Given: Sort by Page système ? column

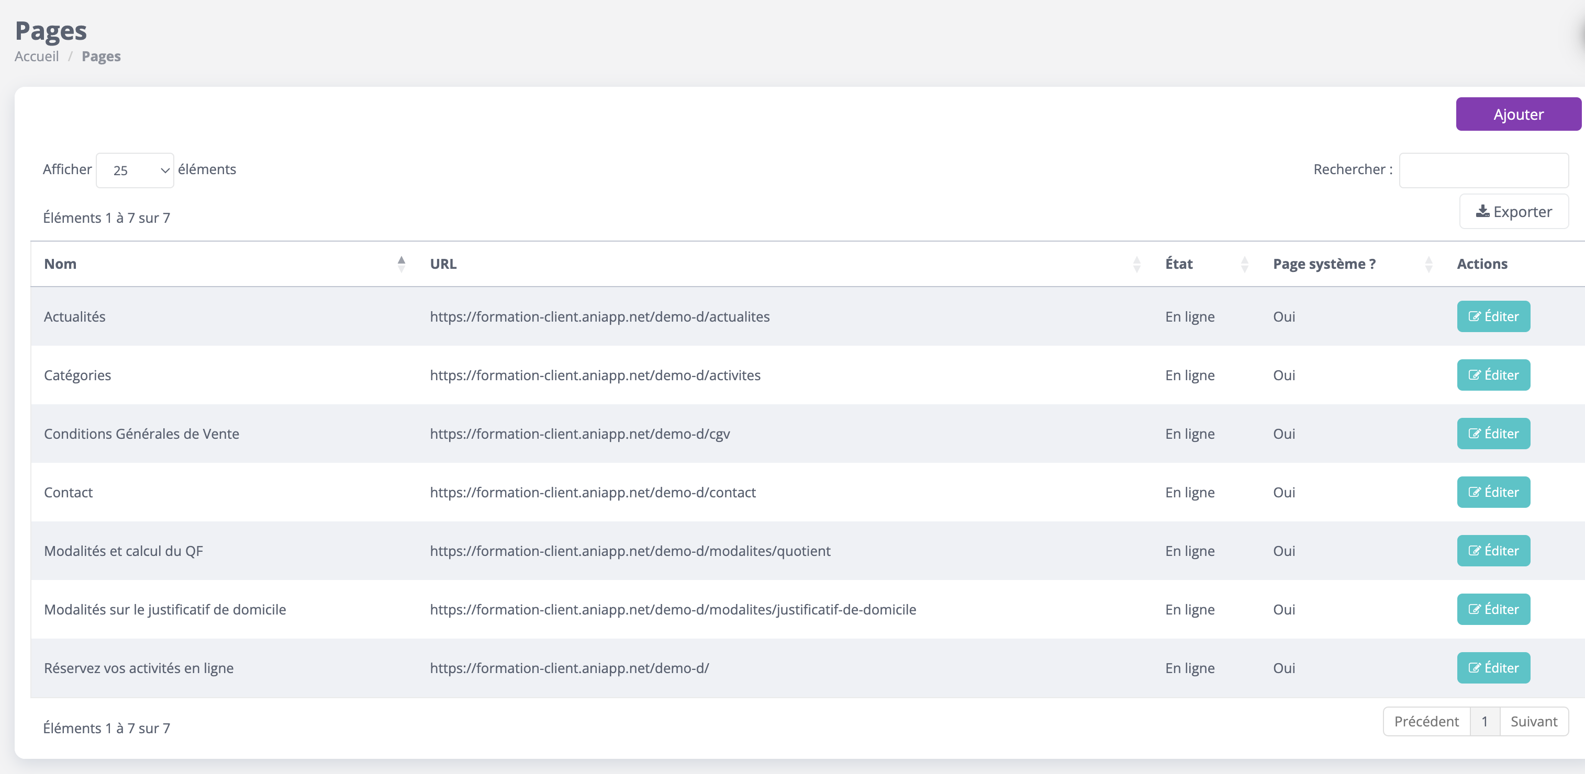Looking at the screenshot, I should pos(1428,264).
